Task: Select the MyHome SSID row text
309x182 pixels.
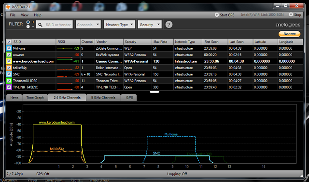Action: coord(19,48)
